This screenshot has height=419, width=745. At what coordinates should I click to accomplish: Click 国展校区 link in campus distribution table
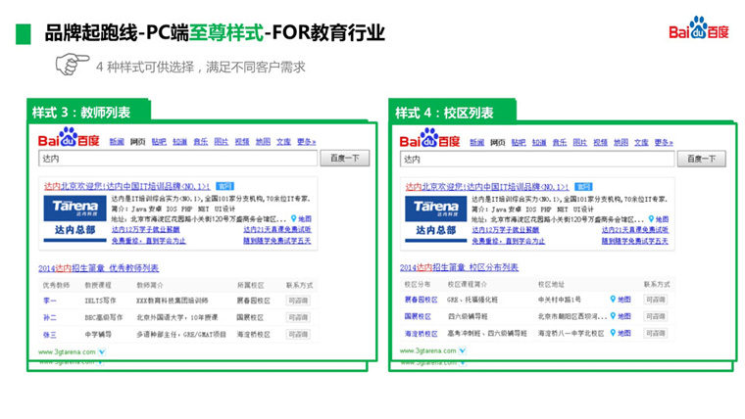[x=418, y=316]
